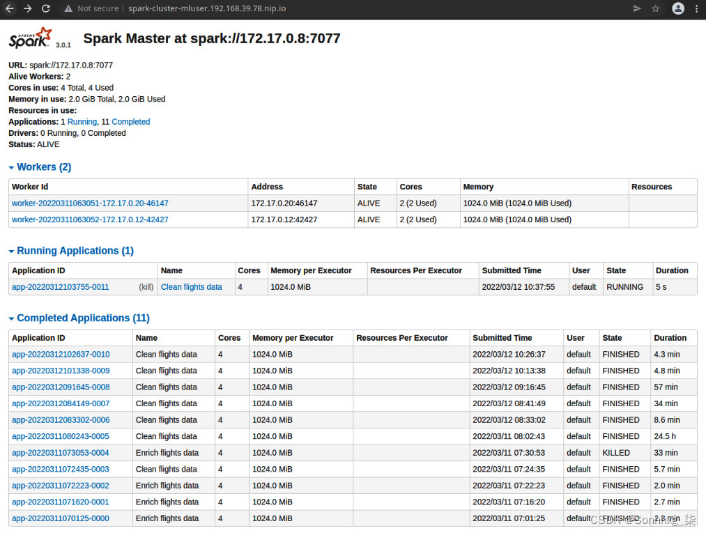Click the address bar URL field
Viewport: 706px width, 533px height.
click(207, 8)
